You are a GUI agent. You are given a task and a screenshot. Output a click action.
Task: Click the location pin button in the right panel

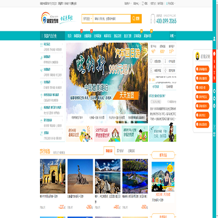pyautogui.click(x=156, y=61)
